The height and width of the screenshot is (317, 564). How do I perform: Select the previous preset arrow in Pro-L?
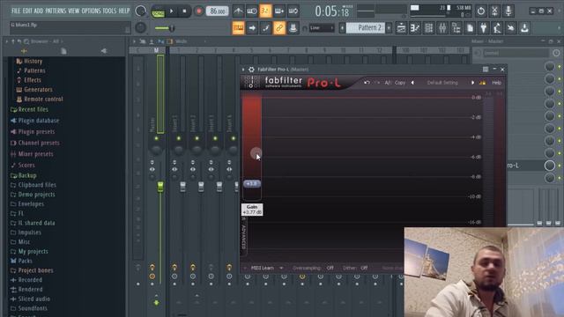[x=412, y=83]
